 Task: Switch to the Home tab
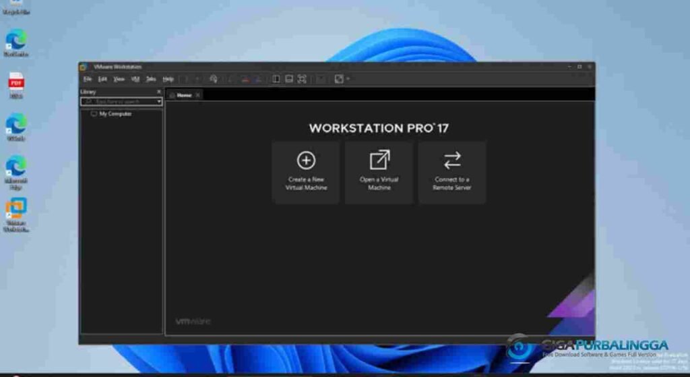[184, 95]
